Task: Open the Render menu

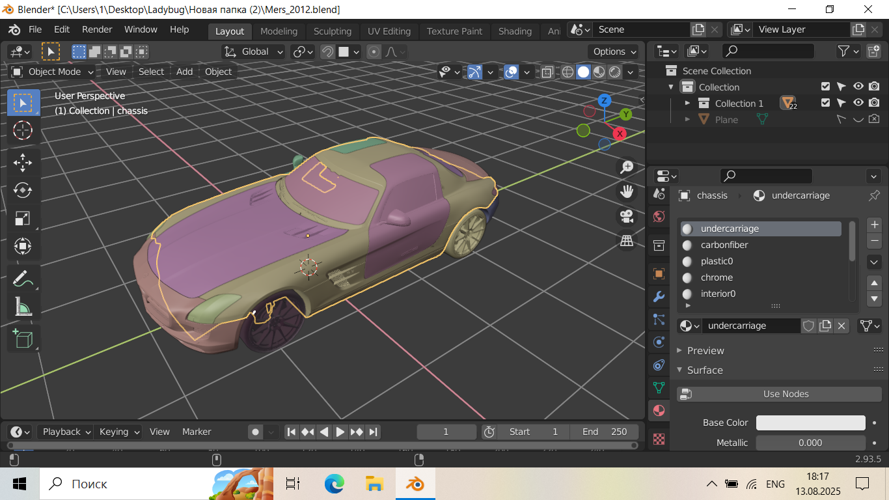Action: click(97, 29)
